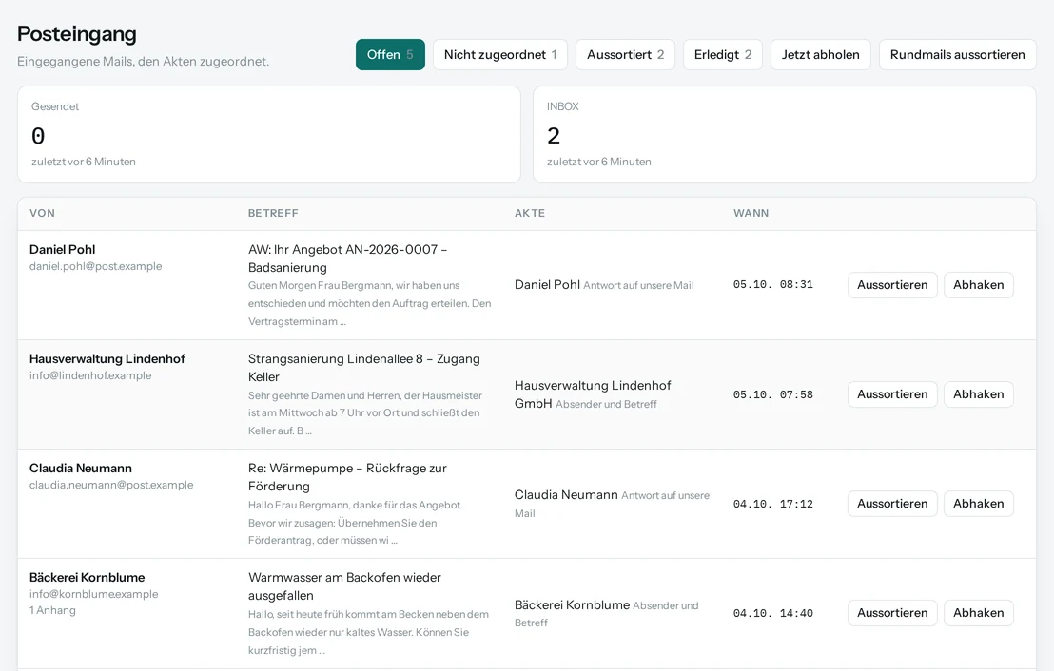Screen dimensions: 1054x671
Task: Aussortieren the Bäckerei Kornblume mail
Action: tap(892, 613)
